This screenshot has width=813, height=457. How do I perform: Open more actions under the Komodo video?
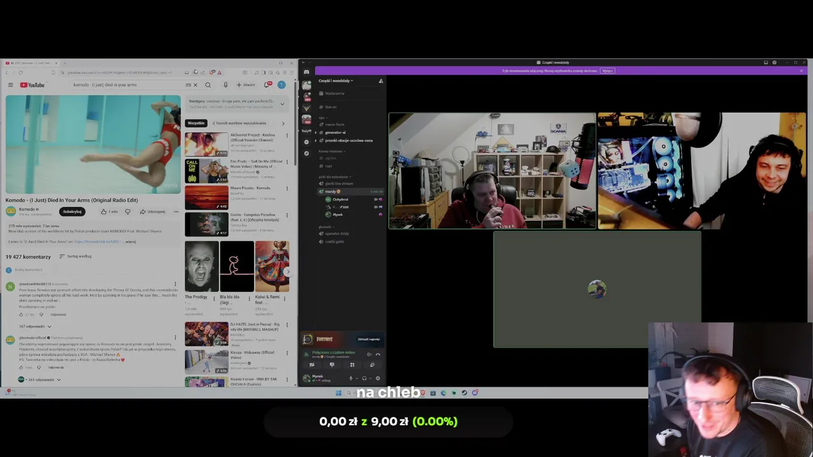click(176, 211)
